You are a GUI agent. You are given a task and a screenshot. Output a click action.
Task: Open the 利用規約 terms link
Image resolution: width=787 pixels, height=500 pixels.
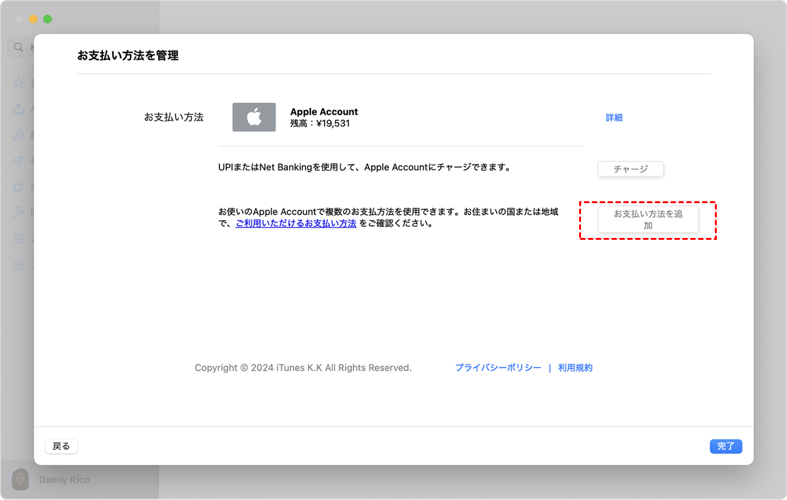coord(575,368)
